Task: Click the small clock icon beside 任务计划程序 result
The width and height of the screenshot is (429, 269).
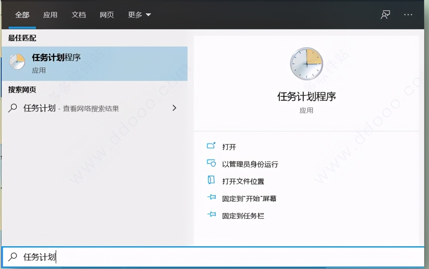Action: pos(17,60)
